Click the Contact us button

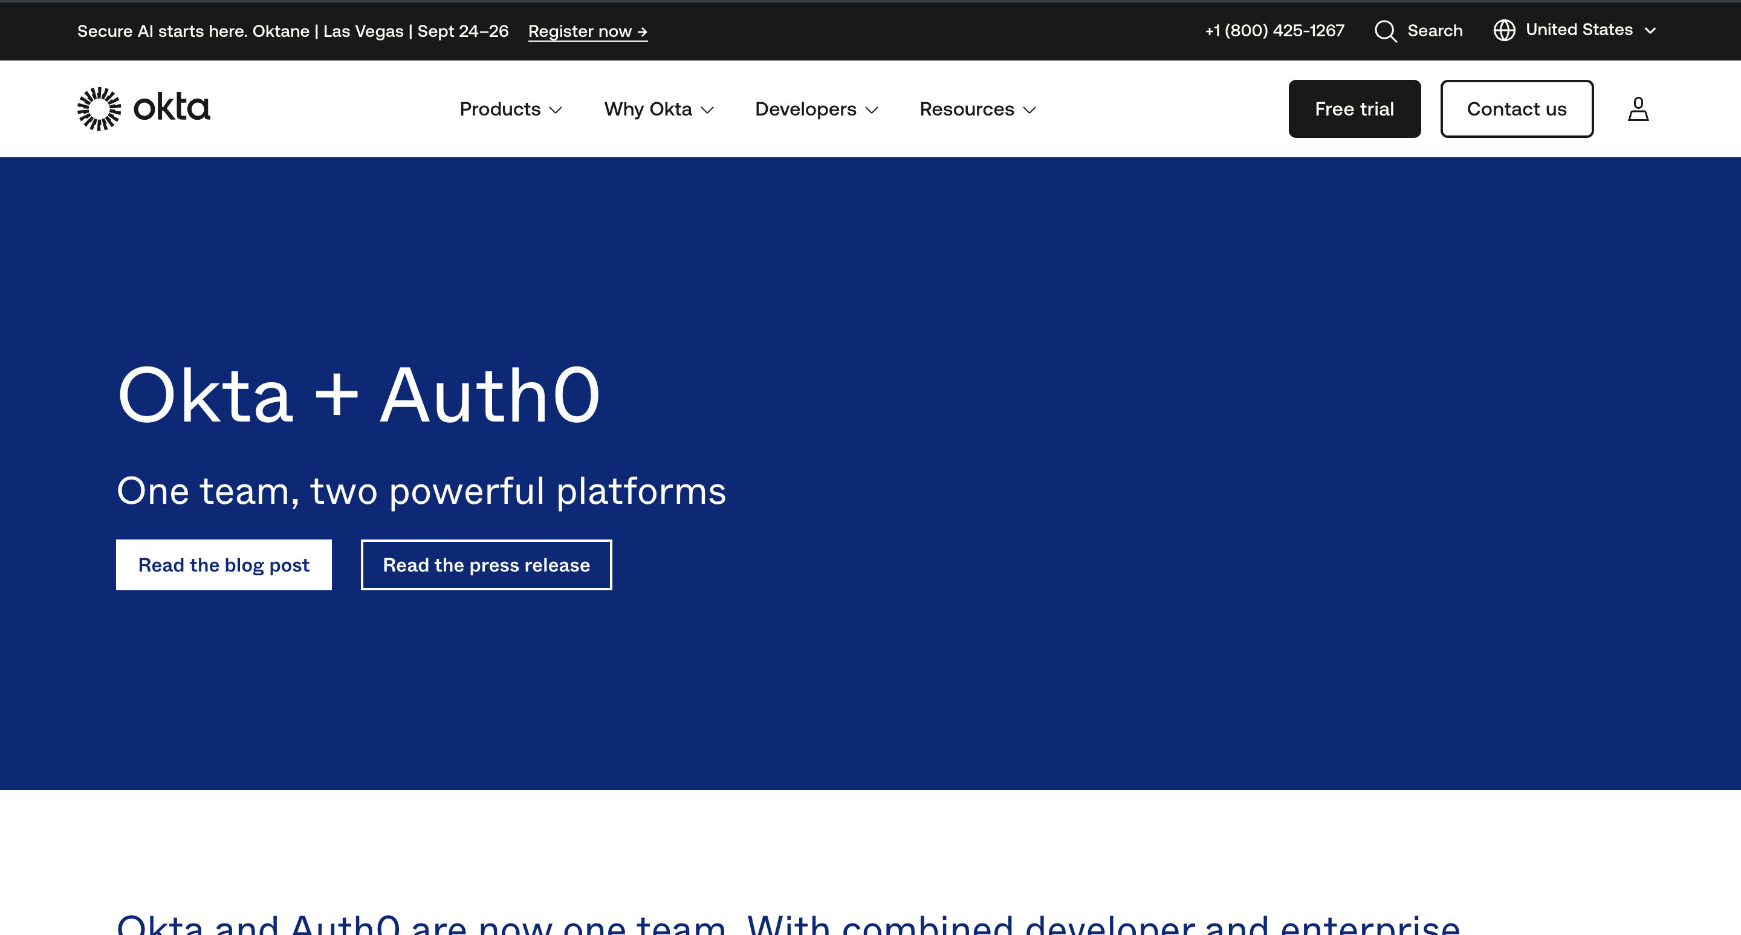pos(1516,109)
